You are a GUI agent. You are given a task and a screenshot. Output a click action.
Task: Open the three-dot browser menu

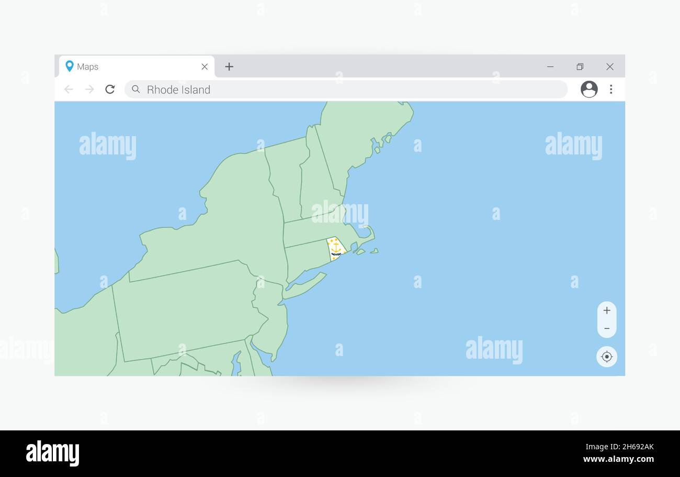pos(611,89)
